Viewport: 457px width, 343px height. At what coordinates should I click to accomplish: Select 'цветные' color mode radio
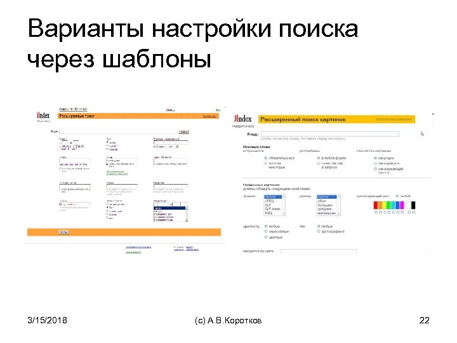coord(266,238)
